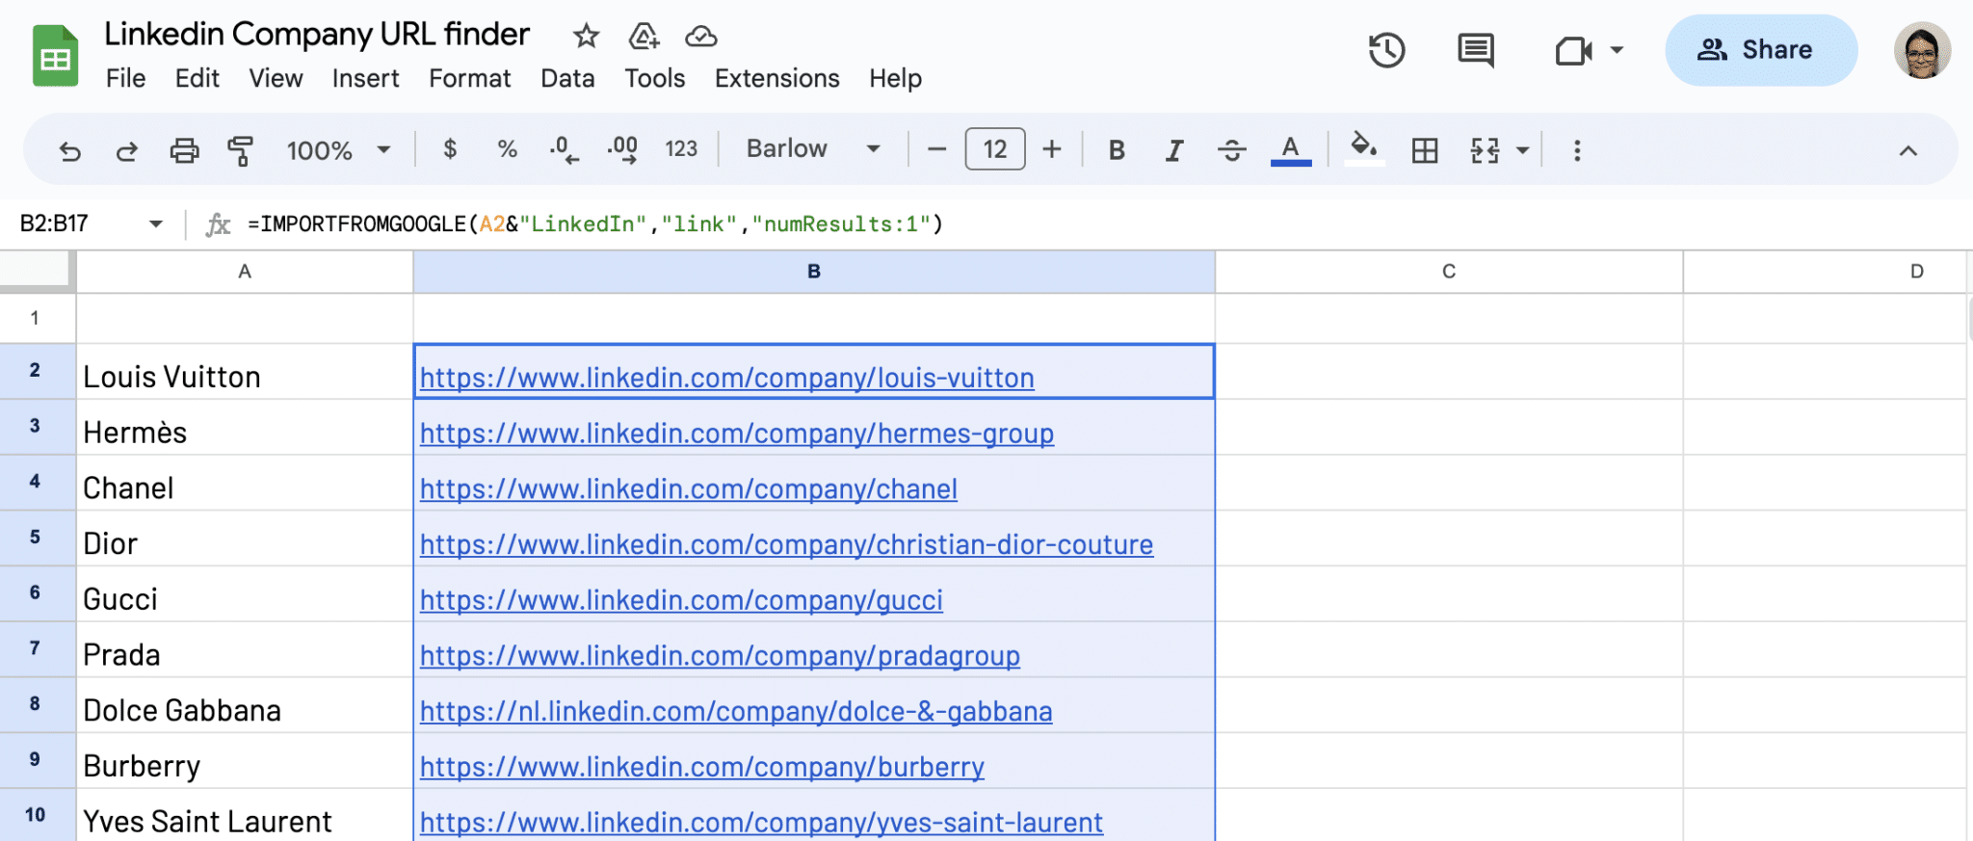Check the cloud document status icon

(700, 37)
